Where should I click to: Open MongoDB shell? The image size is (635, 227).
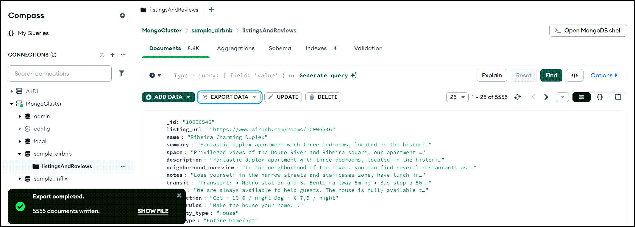click(588, 30)
